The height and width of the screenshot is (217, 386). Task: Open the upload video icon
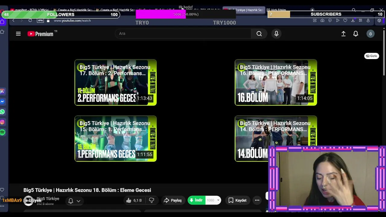coord(343,34)
